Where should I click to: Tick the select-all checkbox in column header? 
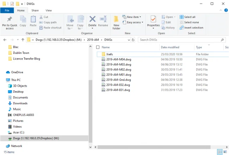coord(98,47)
